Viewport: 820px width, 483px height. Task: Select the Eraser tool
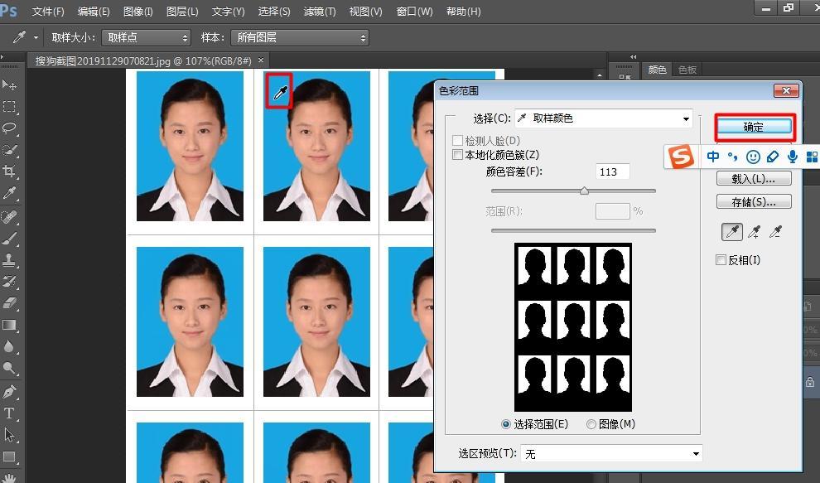9,303
